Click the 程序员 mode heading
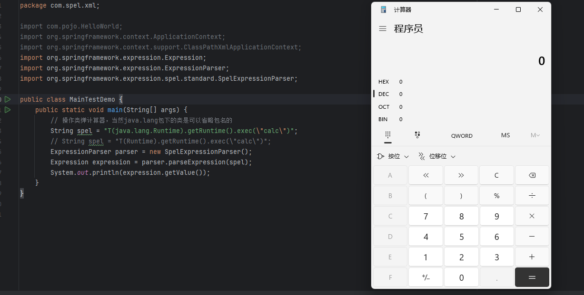 point(408,29)
